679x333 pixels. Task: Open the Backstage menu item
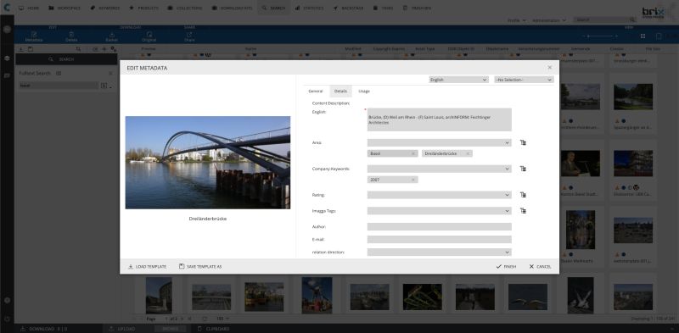point(349,8)
